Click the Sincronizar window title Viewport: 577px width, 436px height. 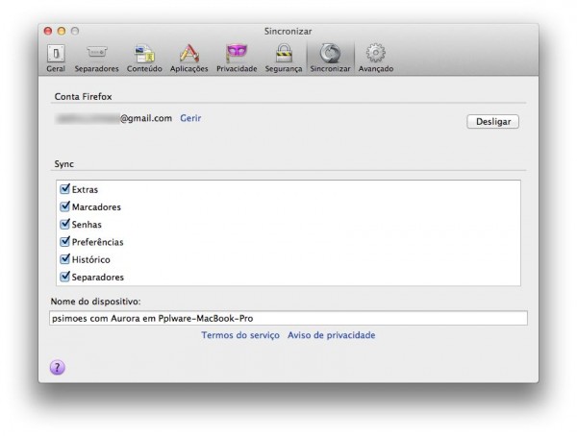coord(288,32)
